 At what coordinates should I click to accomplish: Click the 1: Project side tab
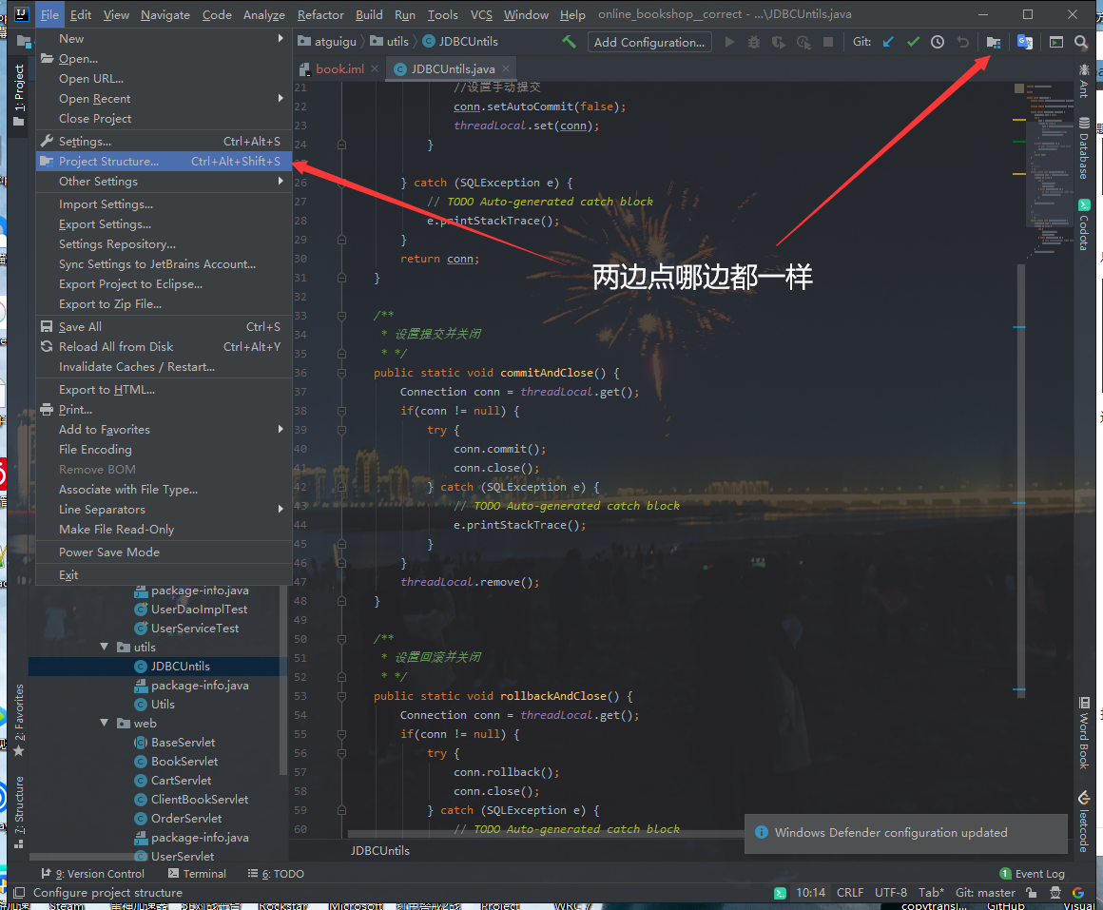click(19, 95)
